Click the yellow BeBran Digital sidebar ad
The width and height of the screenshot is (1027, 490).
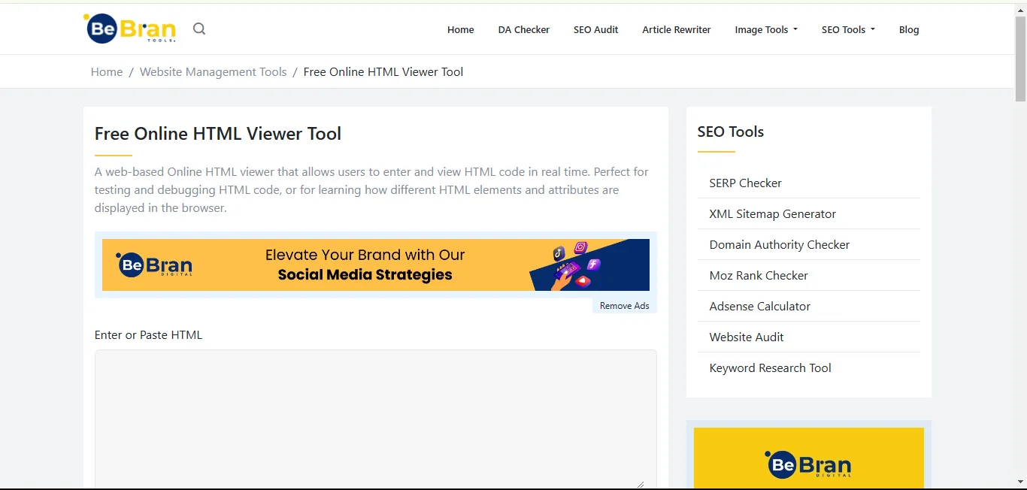[809, 458]
